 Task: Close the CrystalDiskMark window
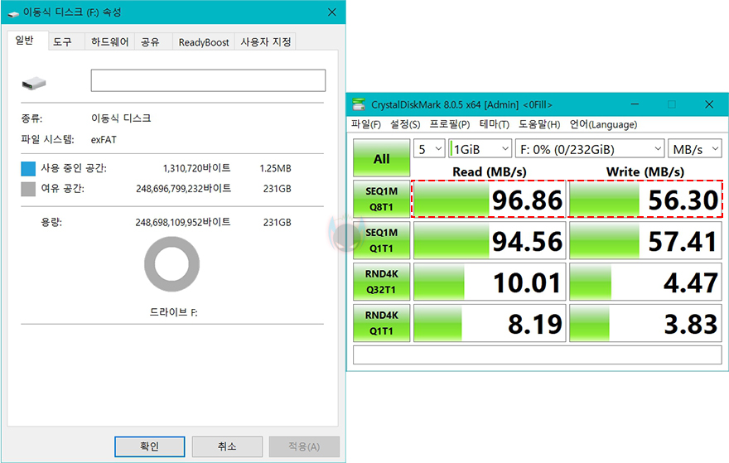click(x=709, y=104)
